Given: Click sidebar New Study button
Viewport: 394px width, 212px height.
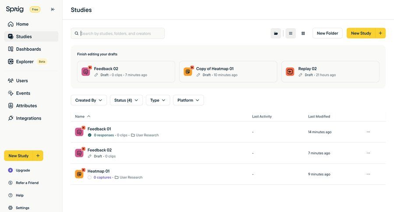Looking at the screenshot, I should [x=18, y=155].
